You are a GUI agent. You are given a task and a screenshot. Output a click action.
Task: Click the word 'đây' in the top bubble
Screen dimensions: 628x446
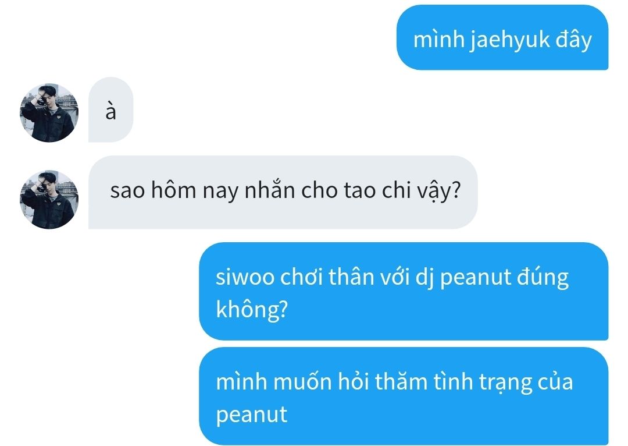point(573,41)
